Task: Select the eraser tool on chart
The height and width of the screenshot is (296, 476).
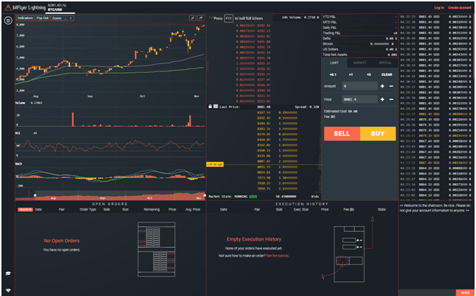Action: 201,18
